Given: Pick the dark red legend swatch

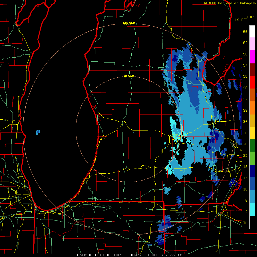Looking at the screenshot, I should click(252, 69).
